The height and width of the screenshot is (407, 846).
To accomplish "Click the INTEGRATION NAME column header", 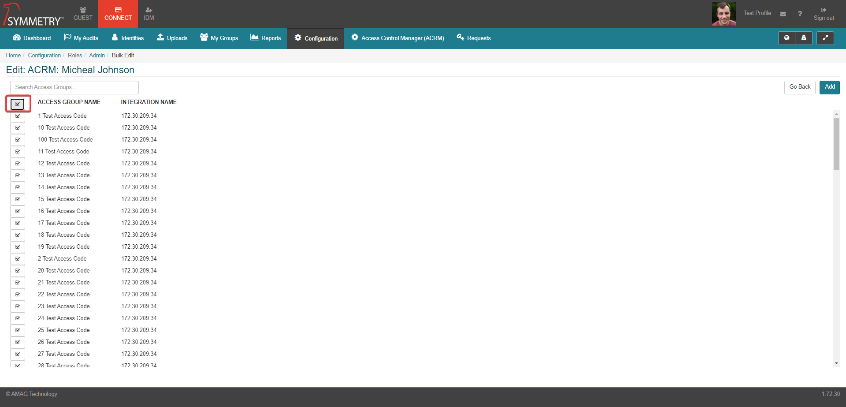I will point(149,102).
